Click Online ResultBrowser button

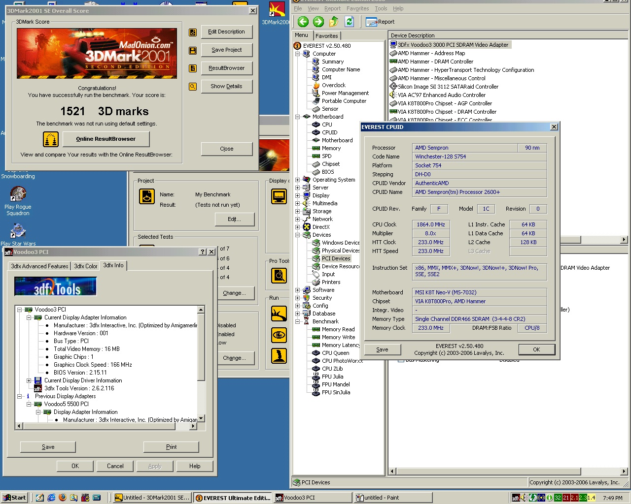click(x=105, y=139)
